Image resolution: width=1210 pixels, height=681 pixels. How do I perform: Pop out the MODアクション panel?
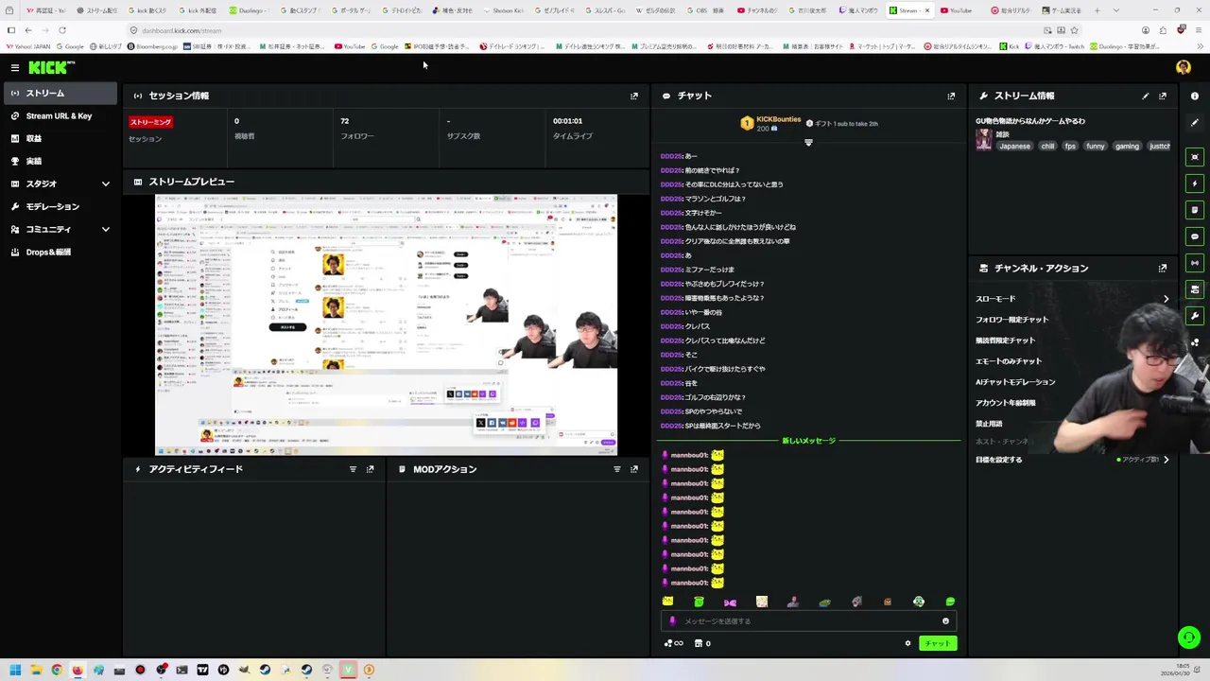pyautogui.click(x=634, y=469)
